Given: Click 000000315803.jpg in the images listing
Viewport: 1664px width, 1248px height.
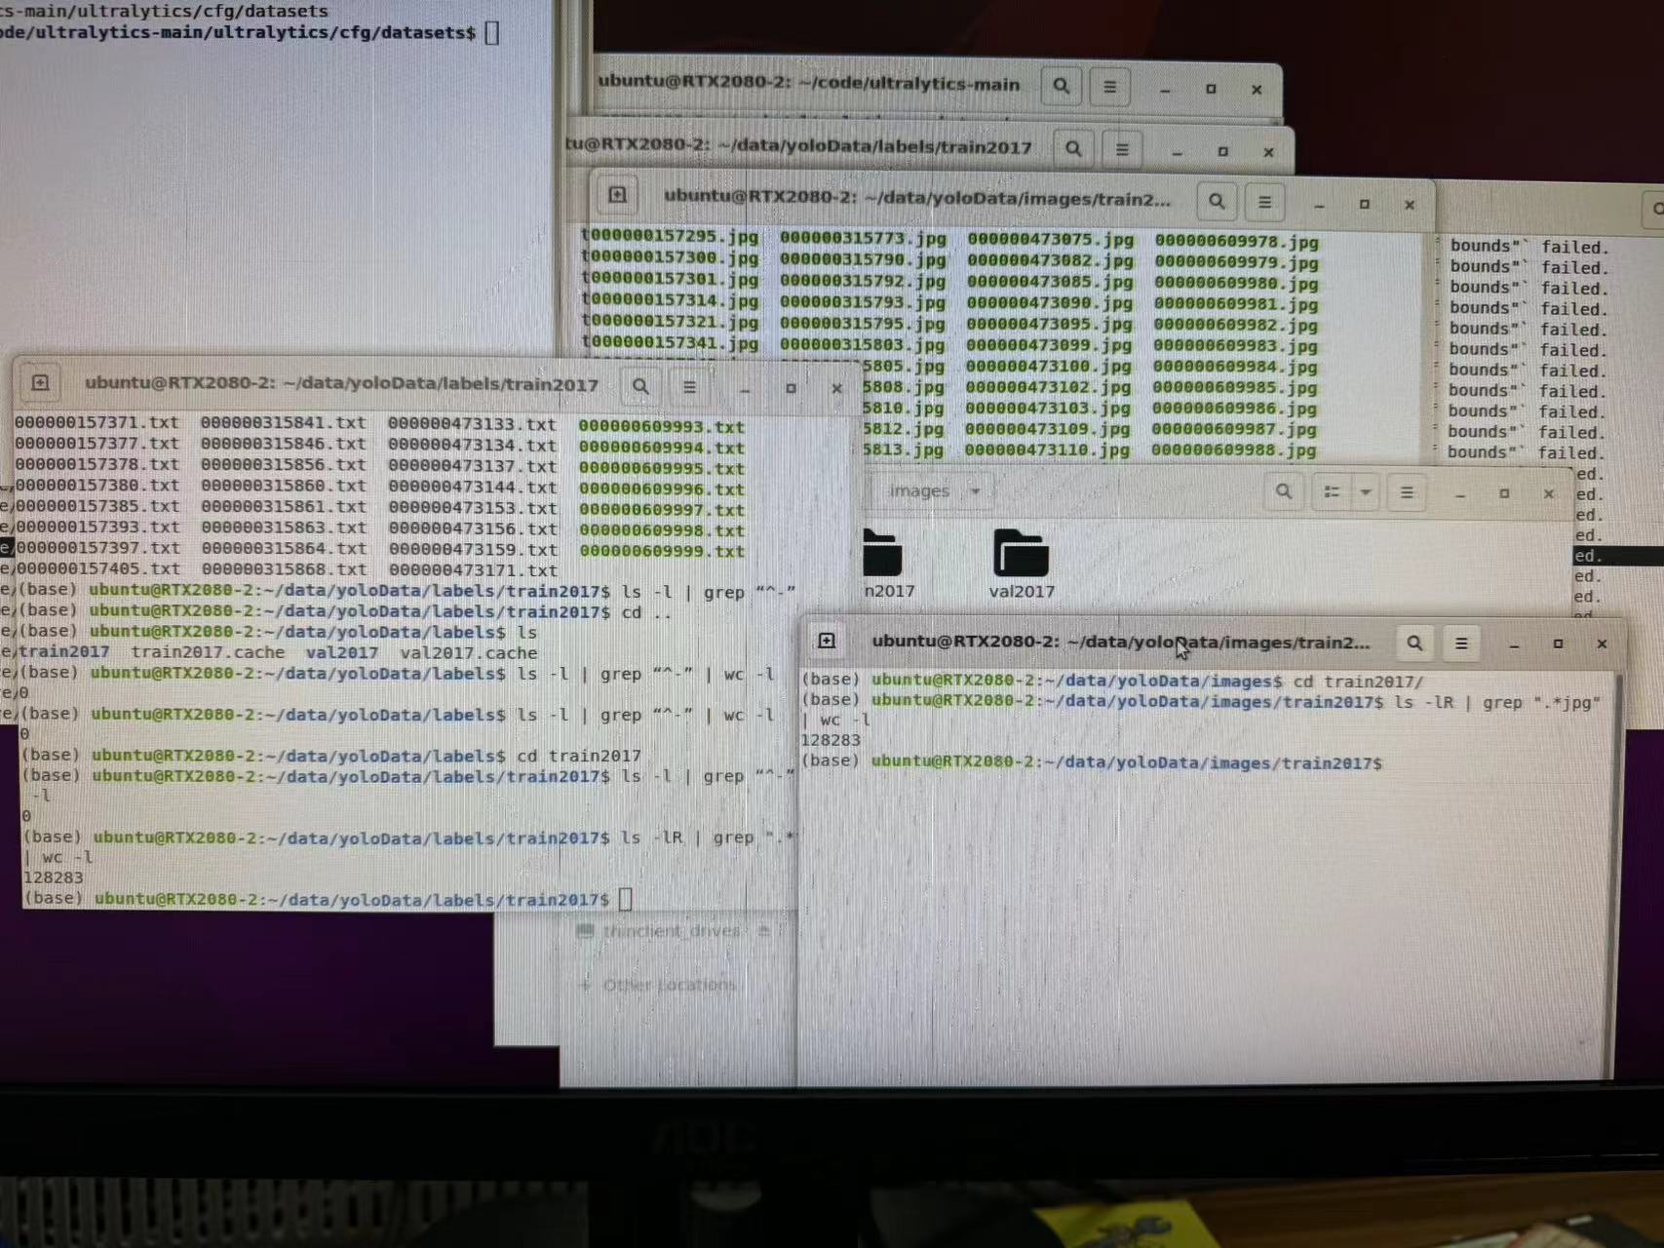Looking at the screenshot, I should point(862,344).
